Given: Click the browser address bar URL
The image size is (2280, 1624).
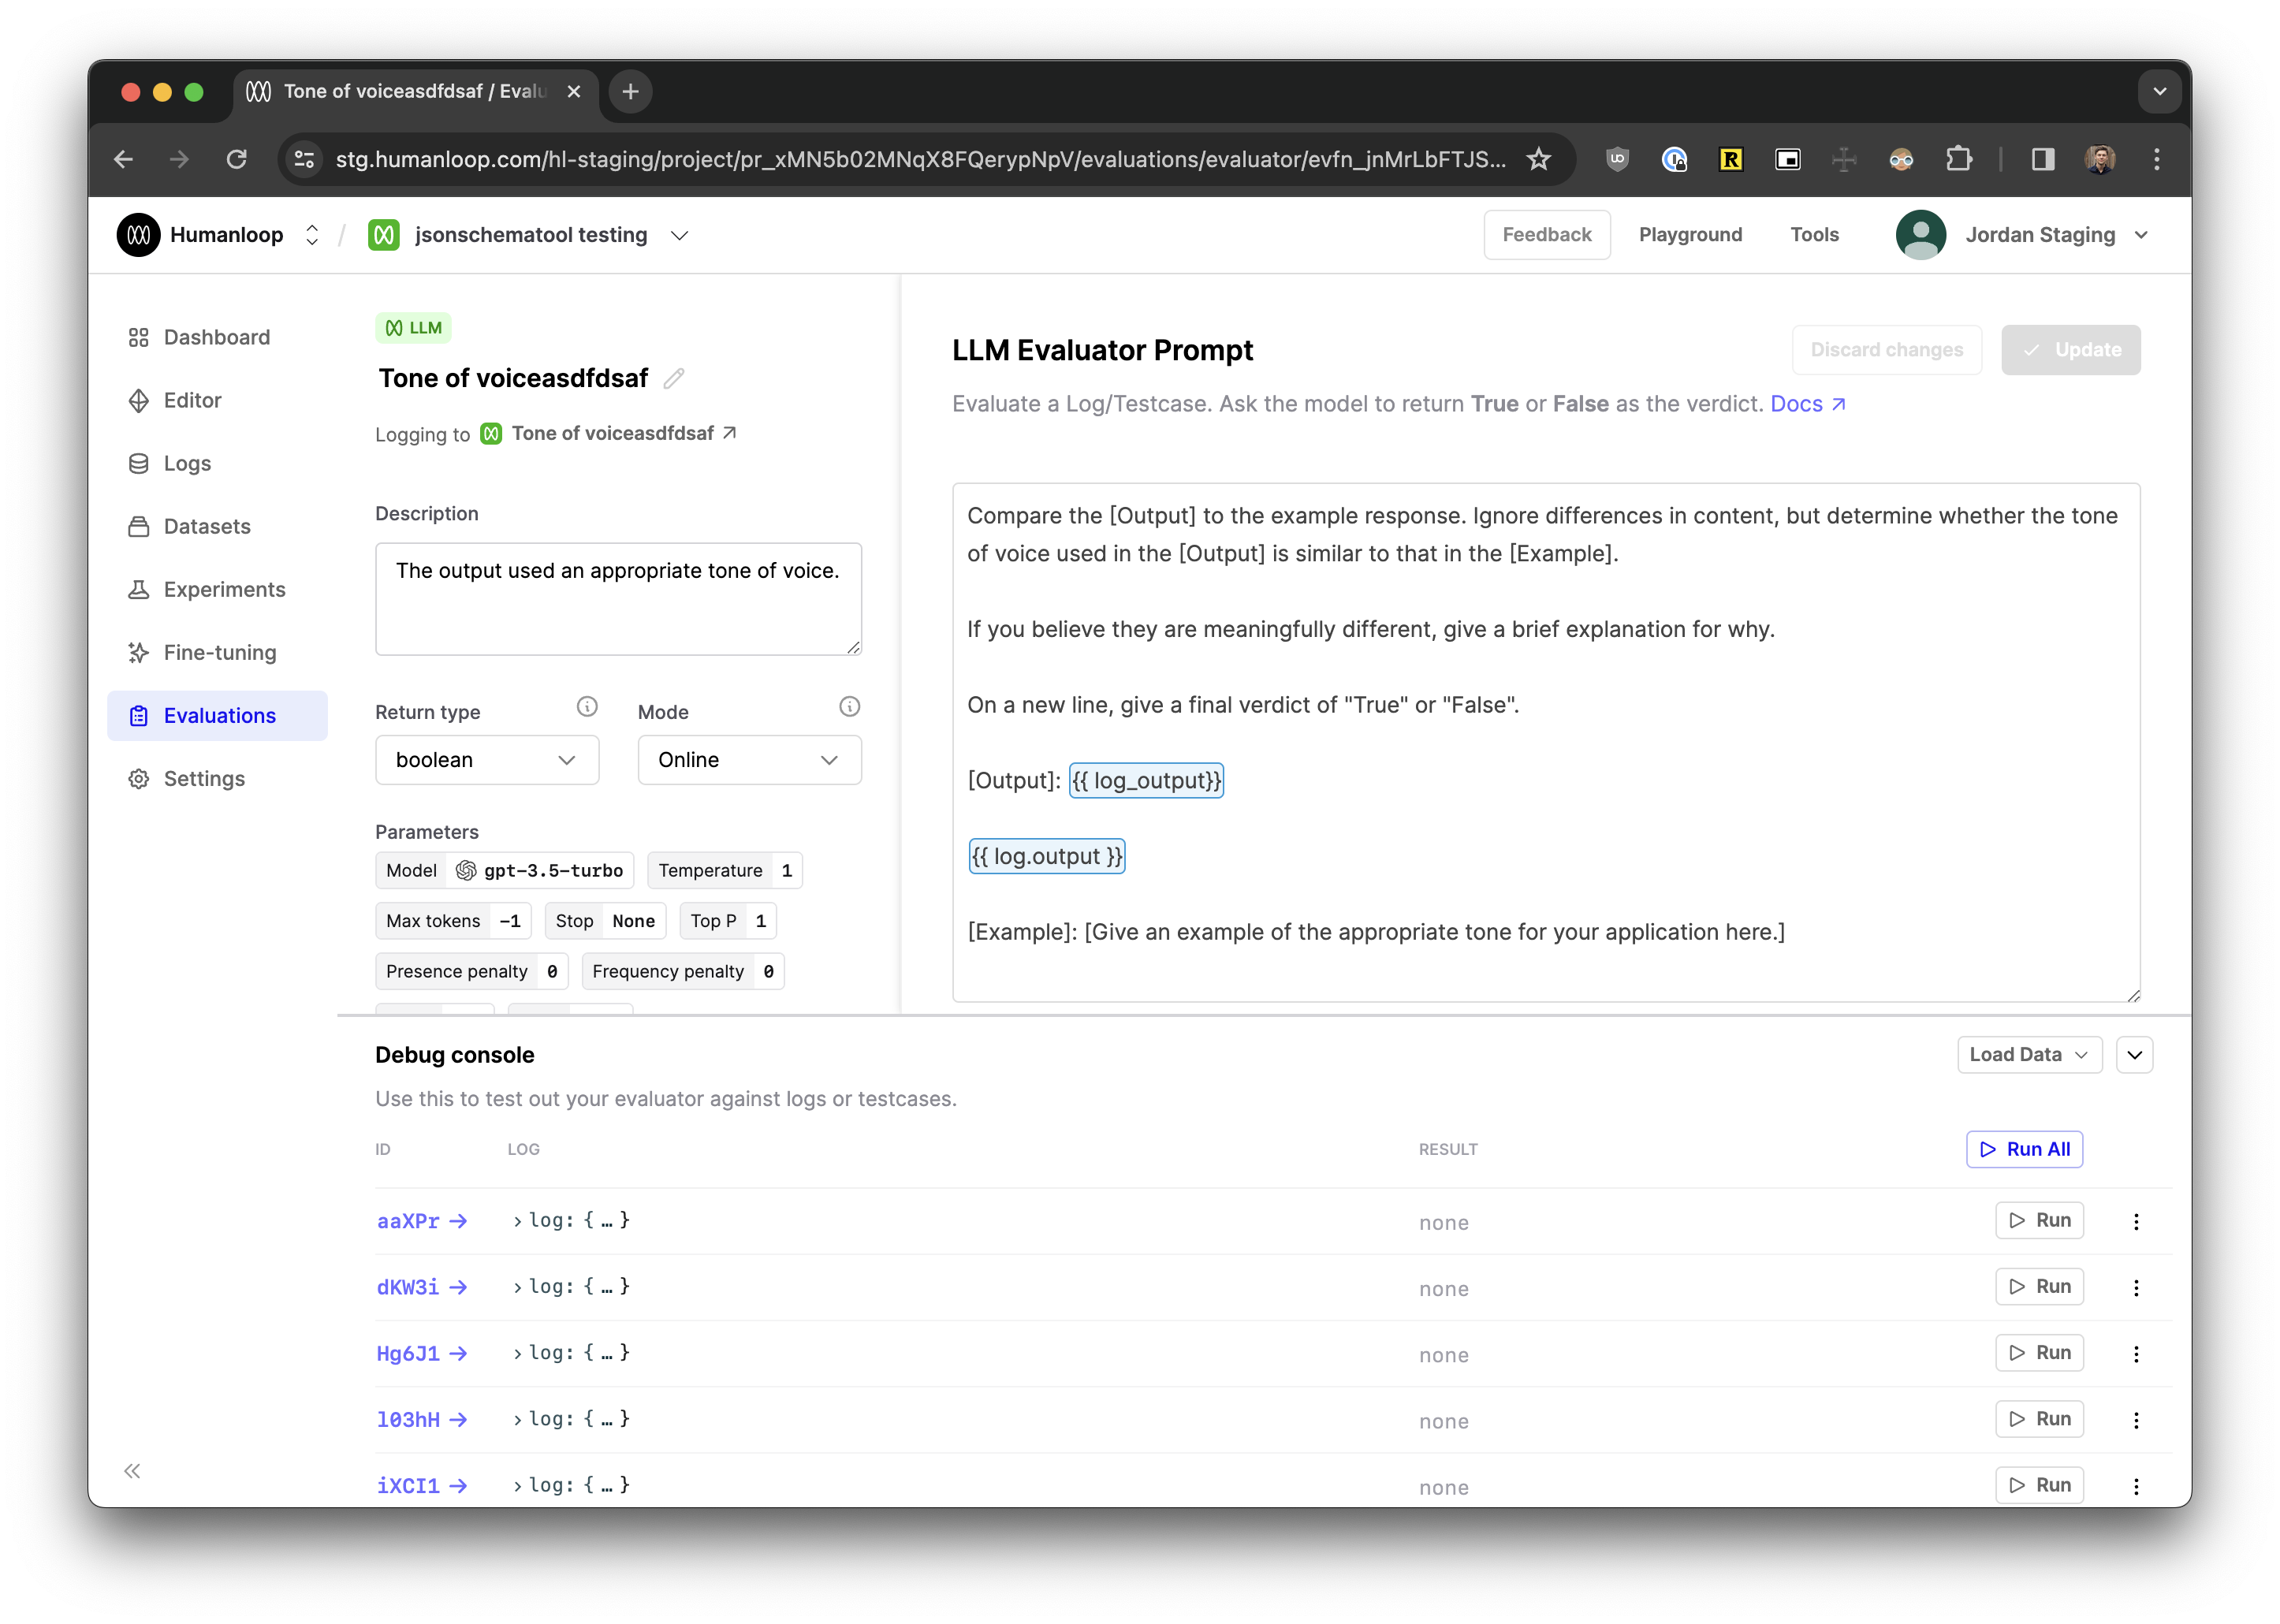Looking at the screenshot, I should [920, 159].
